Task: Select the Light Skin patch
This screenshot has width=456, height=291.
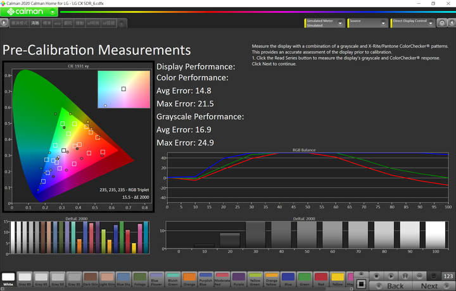Action: pos(107,279)
